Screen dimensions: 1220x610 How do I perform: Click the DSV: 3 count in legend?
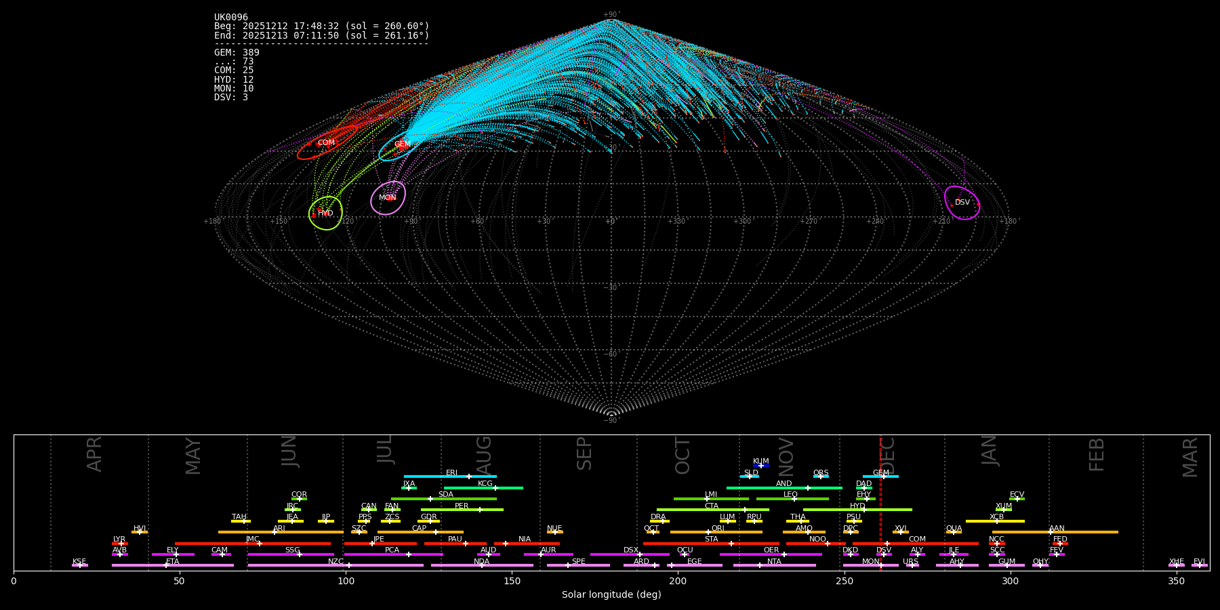[x=231, y=98]
